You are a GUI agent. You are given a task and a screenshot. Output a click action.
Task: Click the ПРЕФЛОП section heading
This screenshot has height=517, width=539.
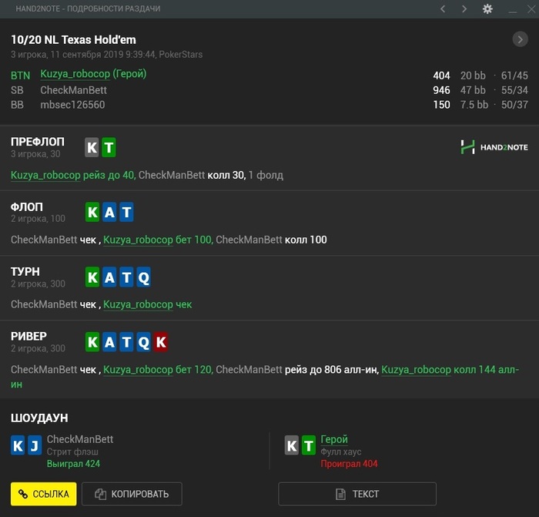(x=38, y=141)
